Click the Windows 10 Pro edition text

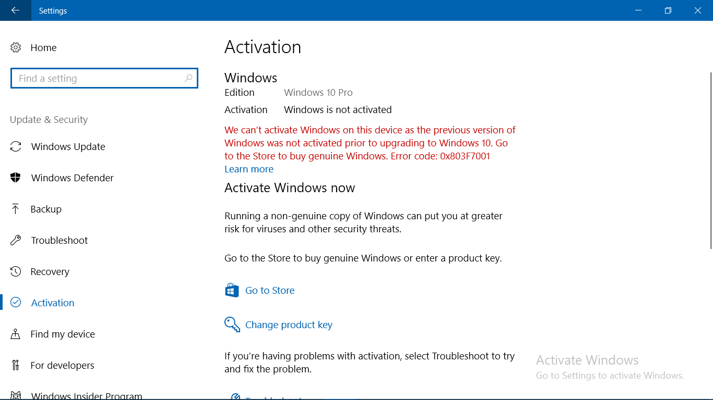[318, 92]
